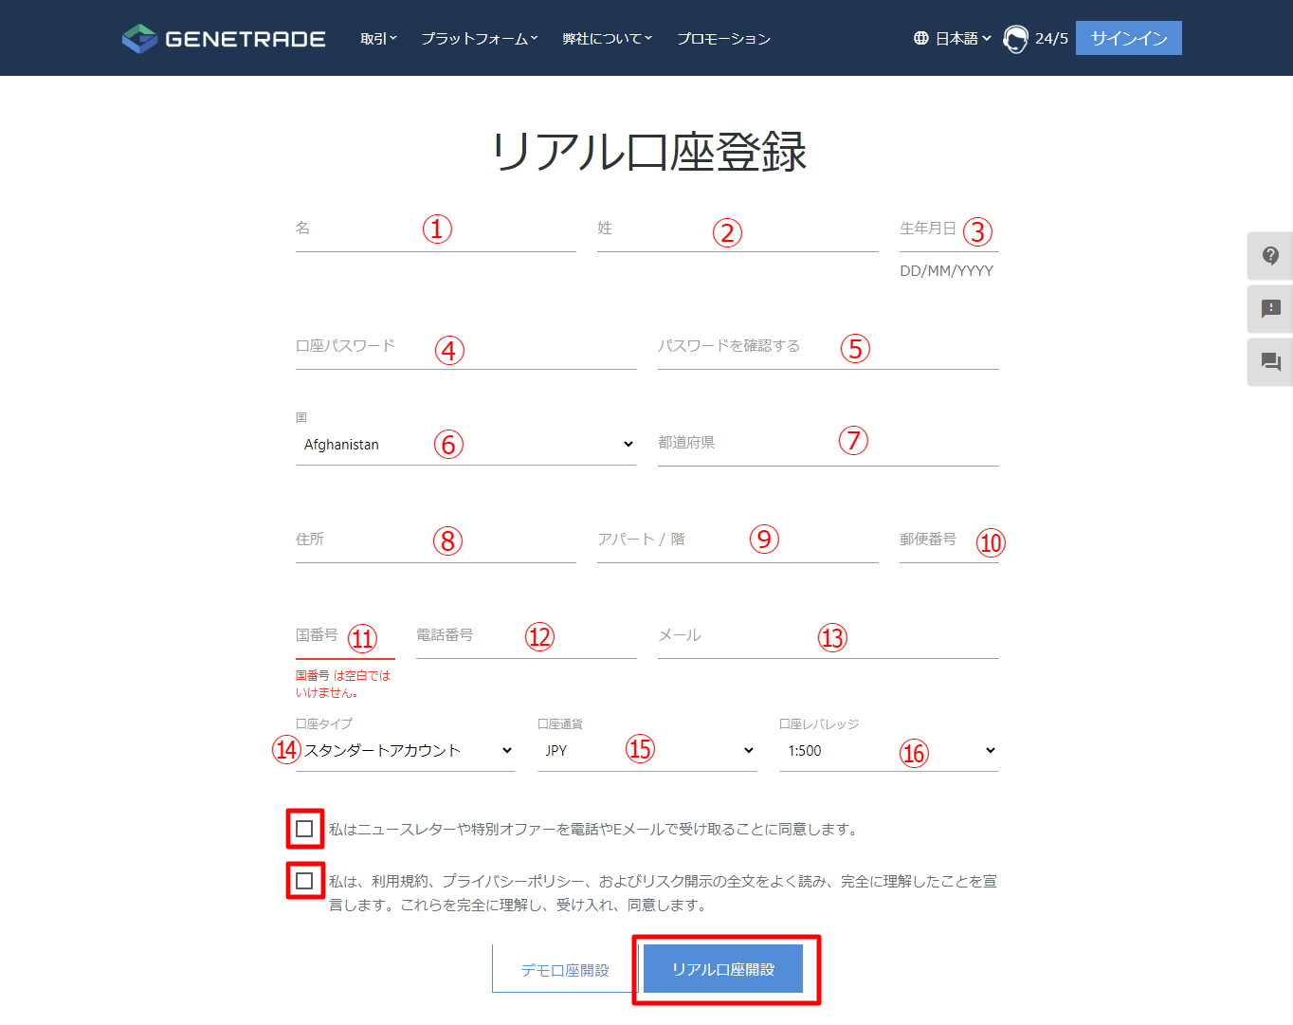Open the プラットフォーム menu
The image size is (1293, 1025).
pyautogui.click(x=480, y=39)
